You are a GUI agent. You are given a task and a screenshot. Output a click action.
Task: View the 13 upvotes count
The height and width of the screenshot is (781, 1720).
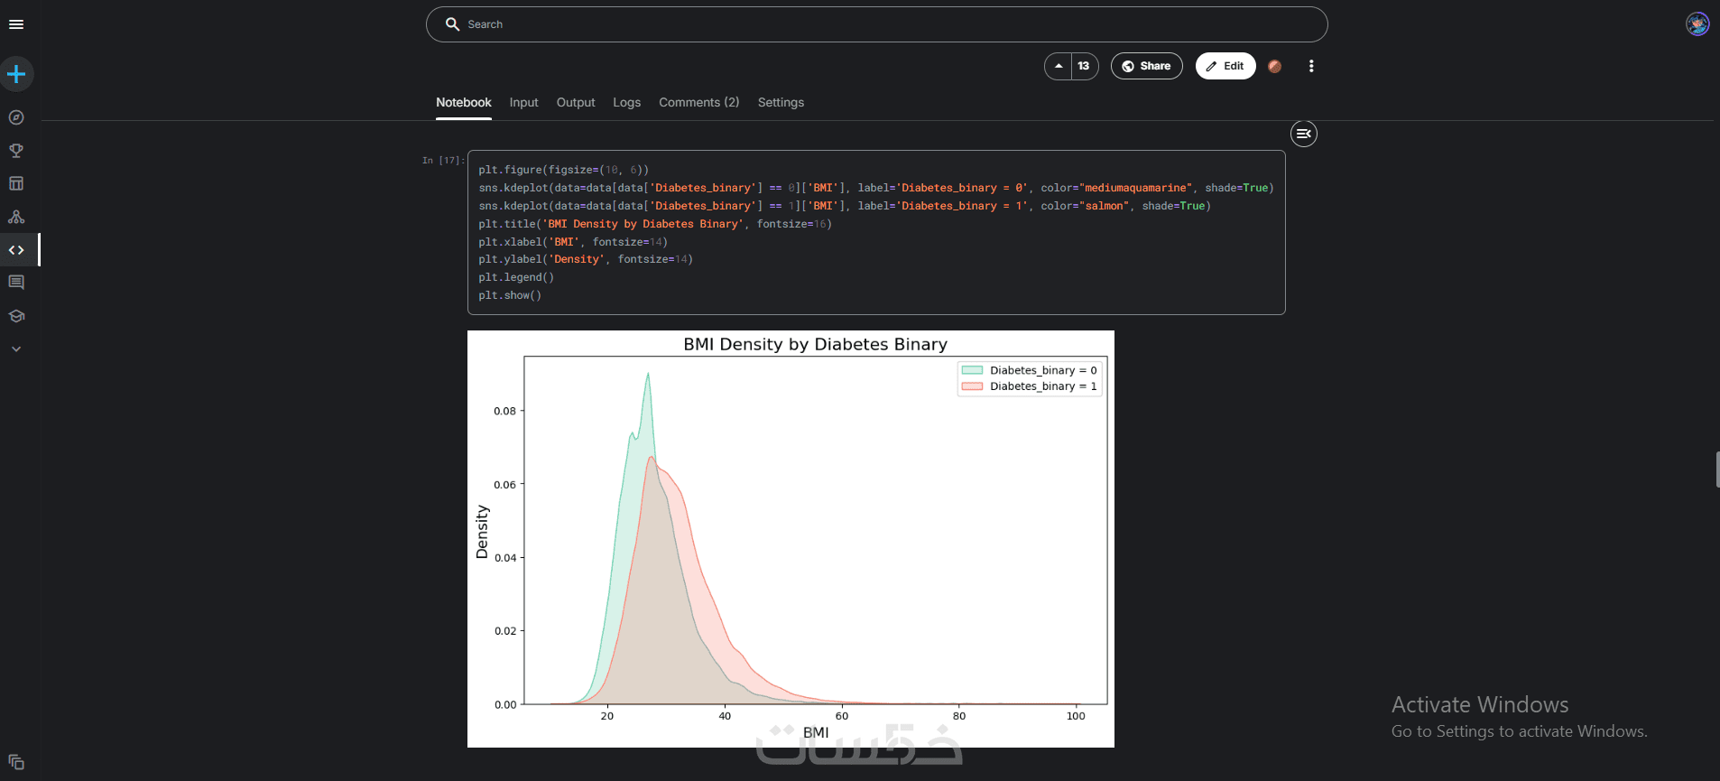click(x=1084, y=66)
